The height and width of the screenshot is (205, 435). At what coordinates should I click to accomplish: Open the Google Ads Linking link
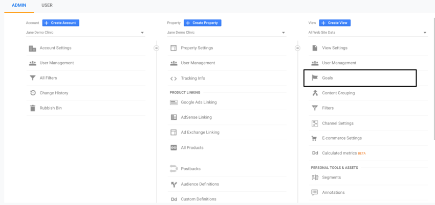coord(199,102)
